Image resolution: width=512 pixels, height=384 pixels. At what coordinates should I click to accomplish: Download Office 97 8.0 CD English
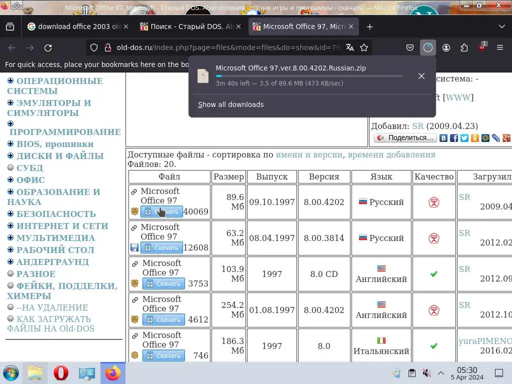coord(163,284)
